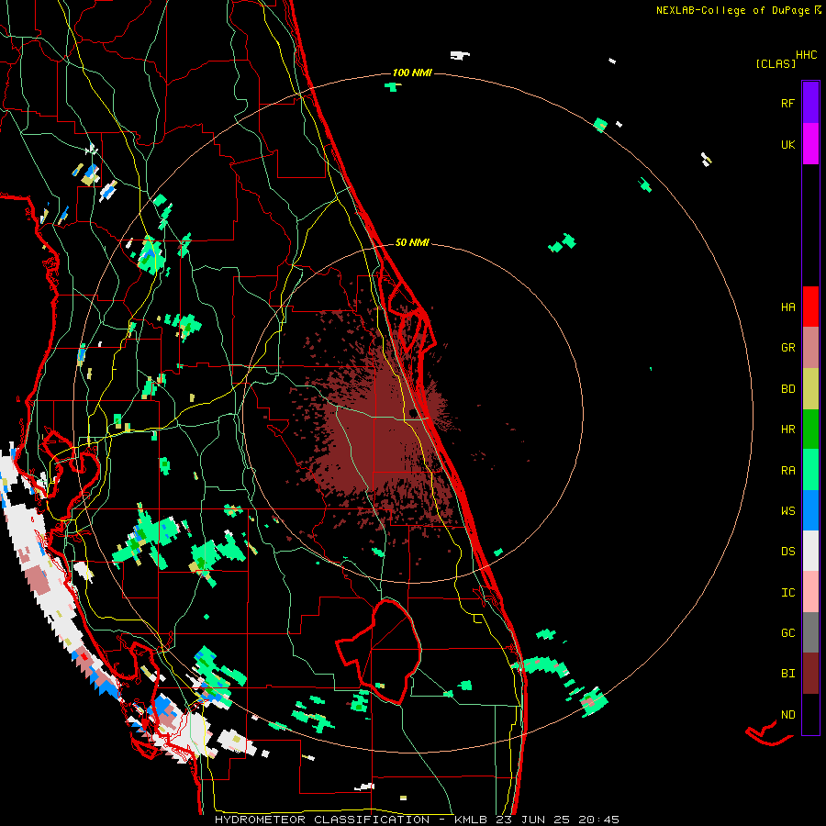
Task: Click the IC legend label
Action: (787, 593)
